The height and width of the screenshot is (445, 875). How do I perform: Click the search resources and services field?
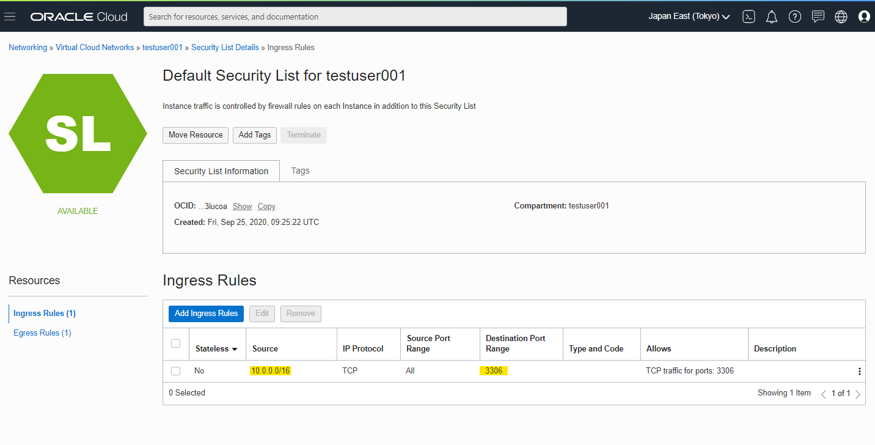click(x=355, y=17)
